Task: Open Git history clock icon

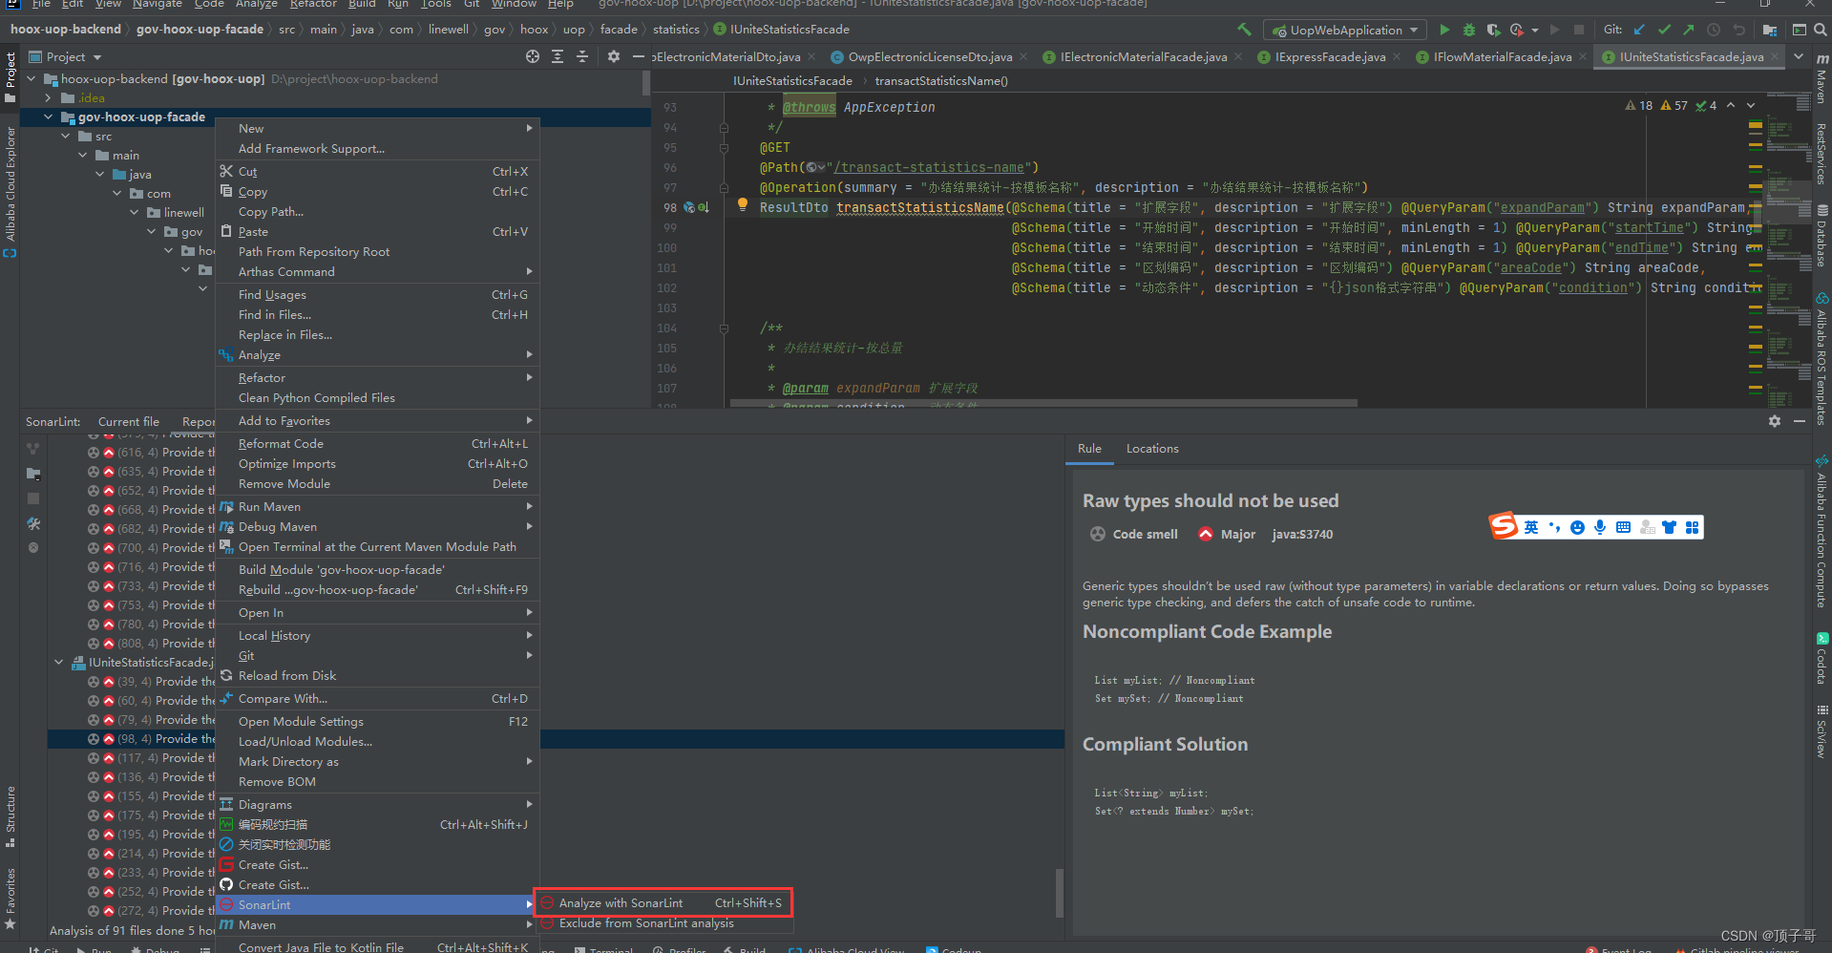Action: (x=1714, y=30)
